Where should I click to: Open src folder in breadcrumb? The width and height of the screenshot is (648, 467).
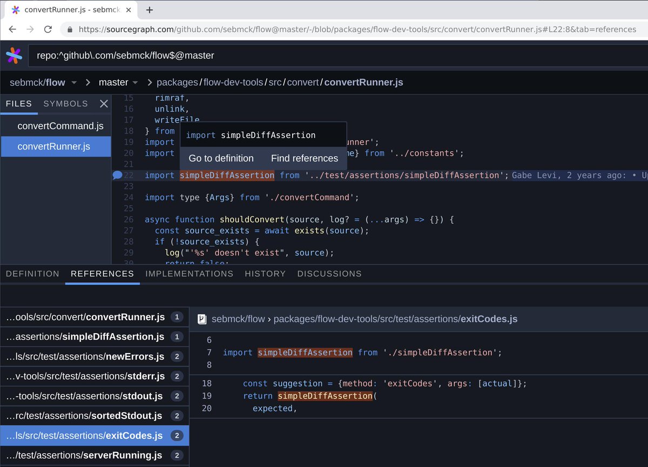[x=275, y=83]
